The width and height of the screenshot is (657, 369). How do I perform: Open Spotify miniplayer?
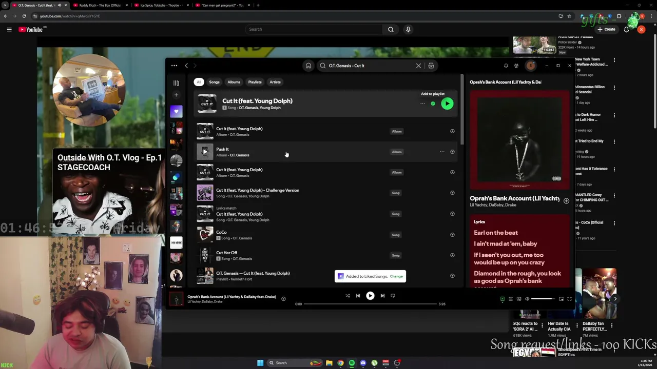pos(561,299)
